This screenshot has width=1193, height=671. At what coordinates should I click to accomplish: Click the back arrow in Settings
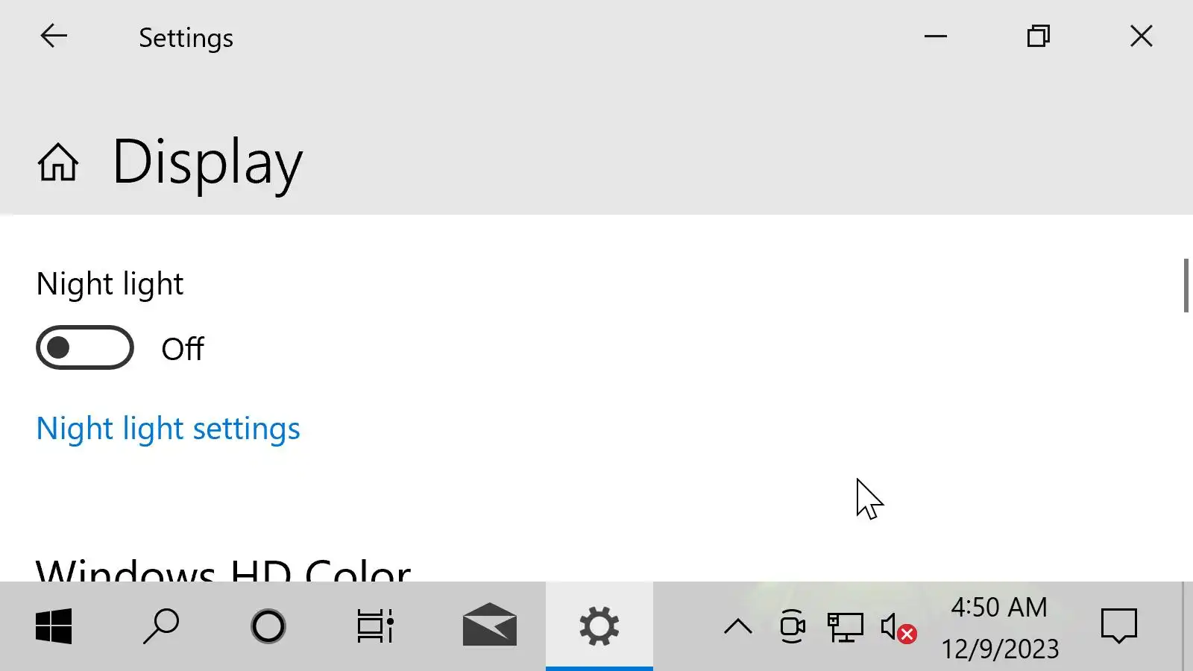tap(54, 36)
